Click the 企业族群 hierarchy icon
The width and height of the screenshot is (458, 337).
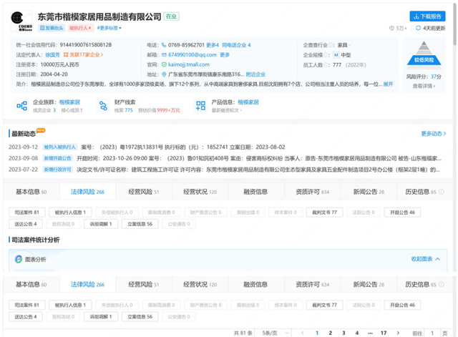click(22, 106)
